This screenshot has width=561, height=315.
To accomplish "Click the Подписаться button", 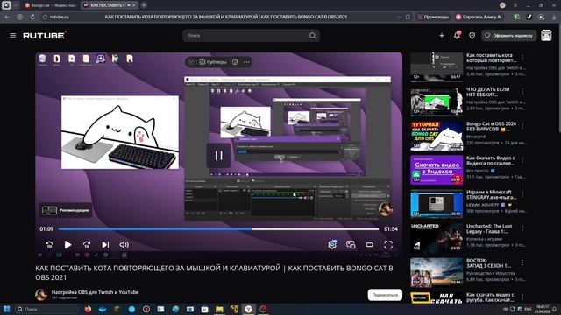I will (385, 295).
